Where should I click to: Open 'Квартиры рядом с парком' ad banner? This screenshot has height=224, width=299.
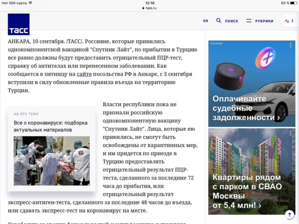[252, 172]
